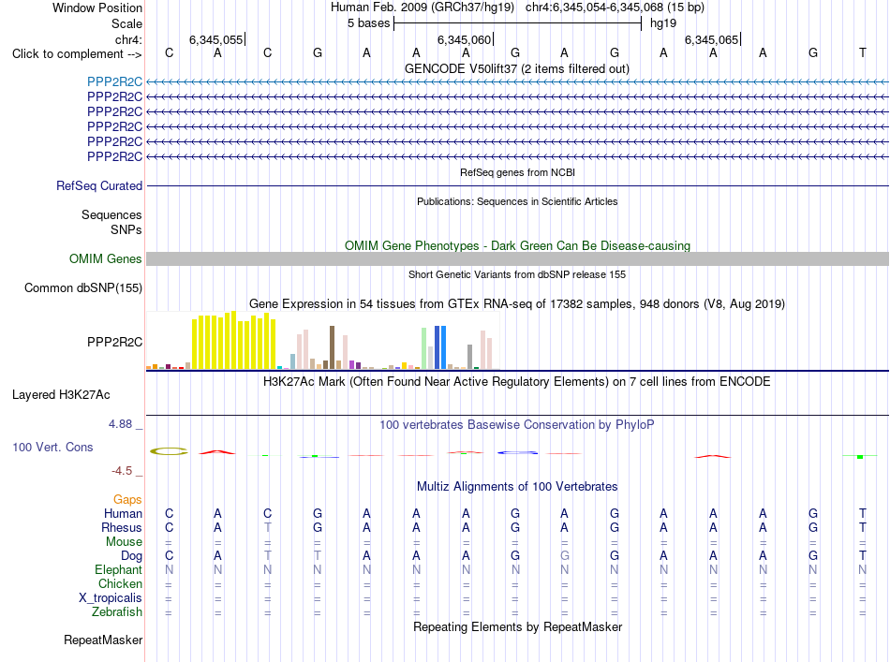Click the 6,345,055 position marker
The image size is (890, 662).
(x=216, y=39)
